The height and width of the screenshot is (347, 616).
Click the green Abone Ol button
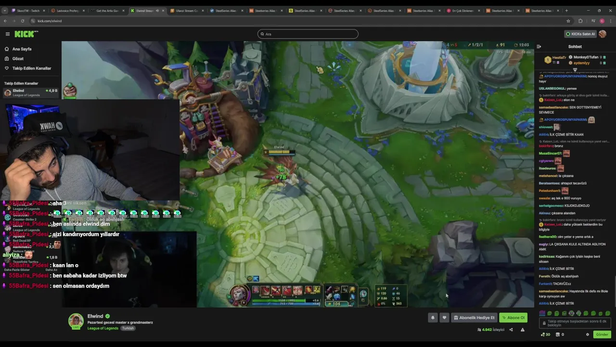pyautogui.click(x=513, y=318)
